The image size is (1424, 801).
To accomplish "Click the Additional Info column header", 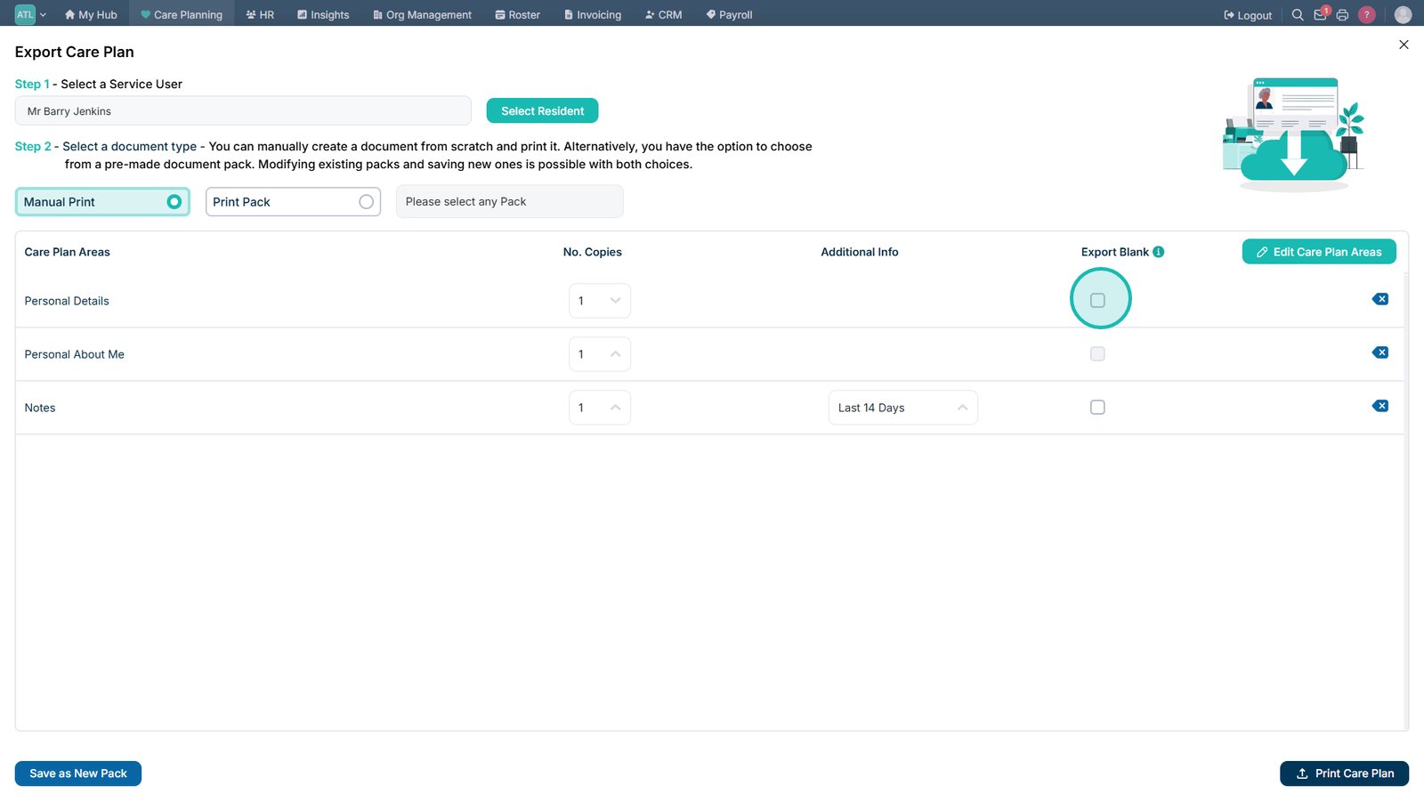I will 860,252.
